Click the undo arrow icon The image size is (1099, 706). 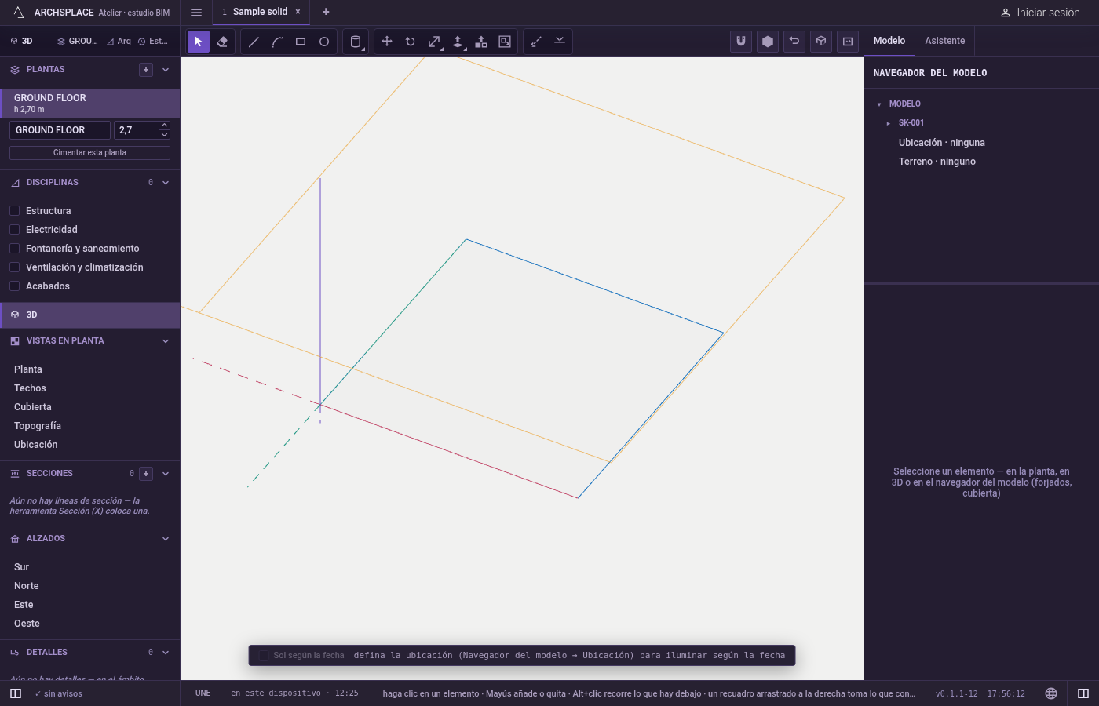pyautogui.click(x=794, y=42)
